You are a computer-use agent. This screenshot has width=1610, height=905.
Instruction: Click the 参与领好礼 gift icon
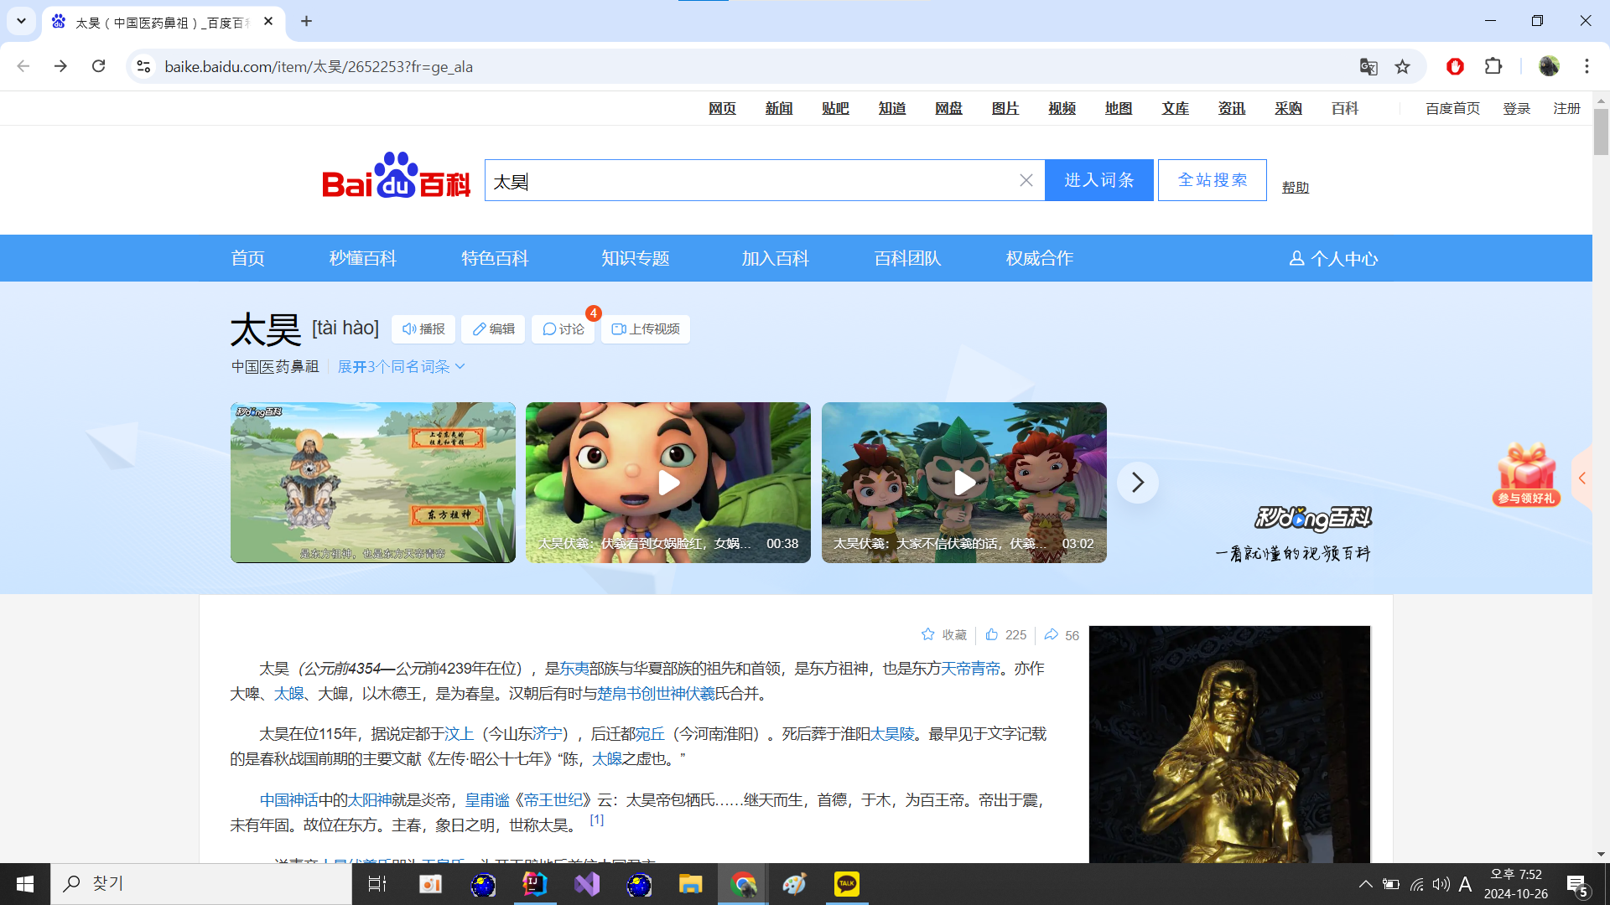tap(1526, 475)
